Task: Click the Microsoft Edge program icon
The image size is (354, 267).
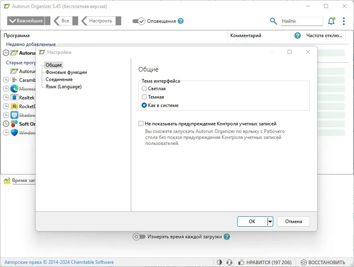Action: pyautogui.click(x=14, y=89)
